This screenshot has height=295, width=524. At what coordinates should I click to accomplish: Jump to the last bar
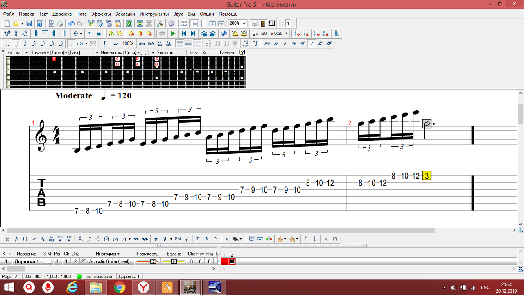tap(193, 33)
